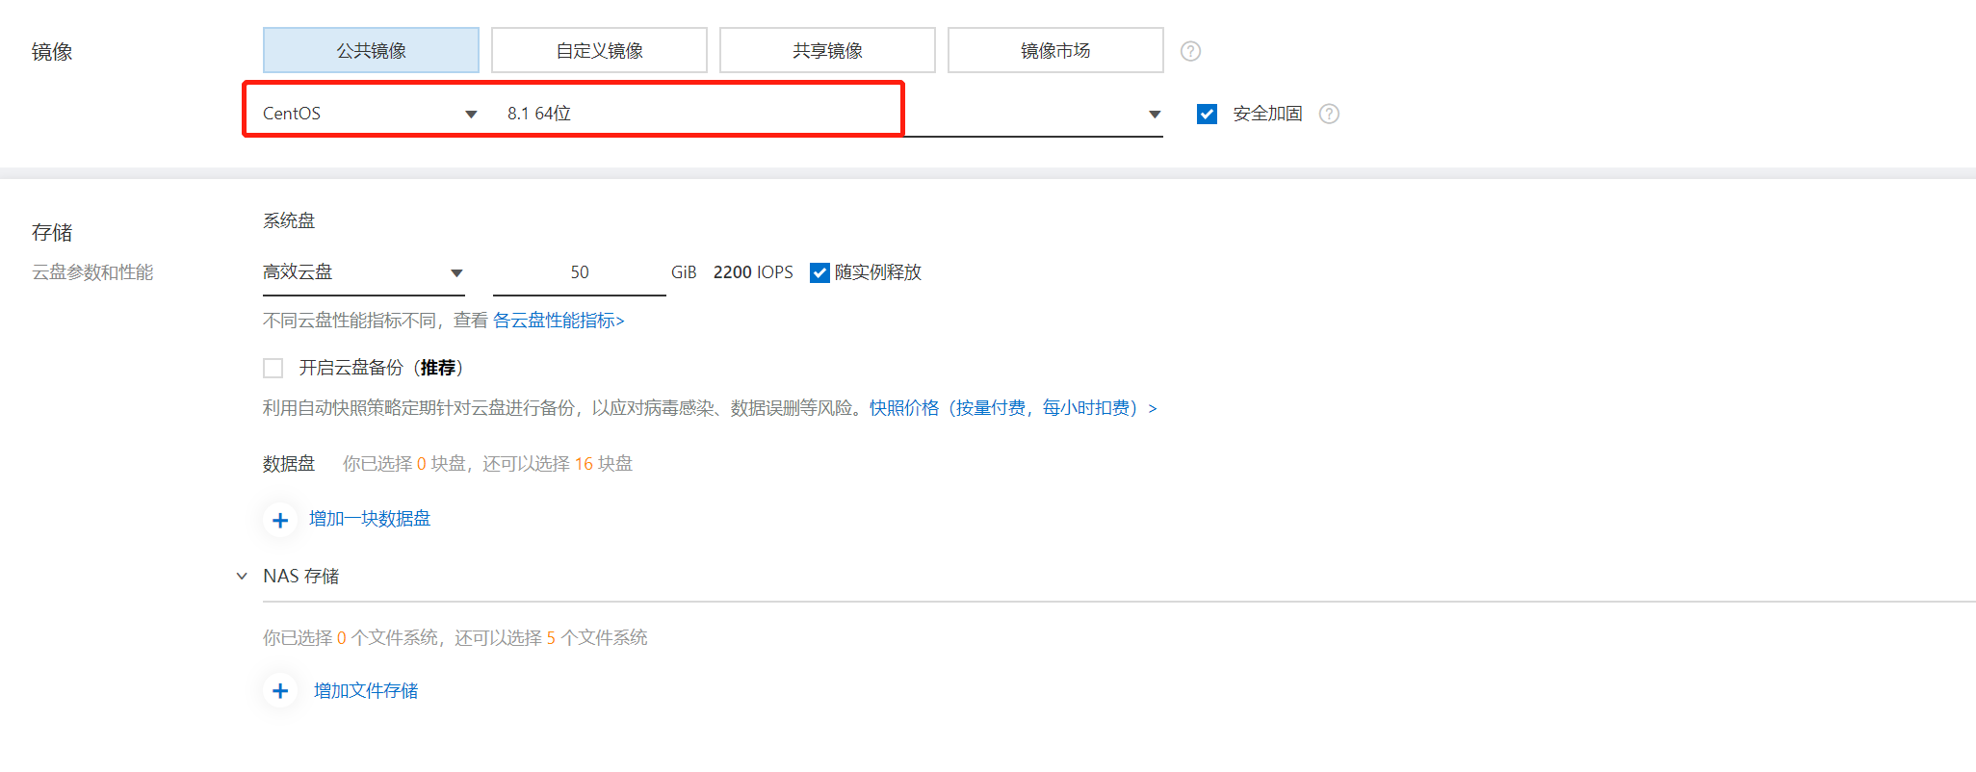Click 增加文件存储 link

(x=366, y=691)
